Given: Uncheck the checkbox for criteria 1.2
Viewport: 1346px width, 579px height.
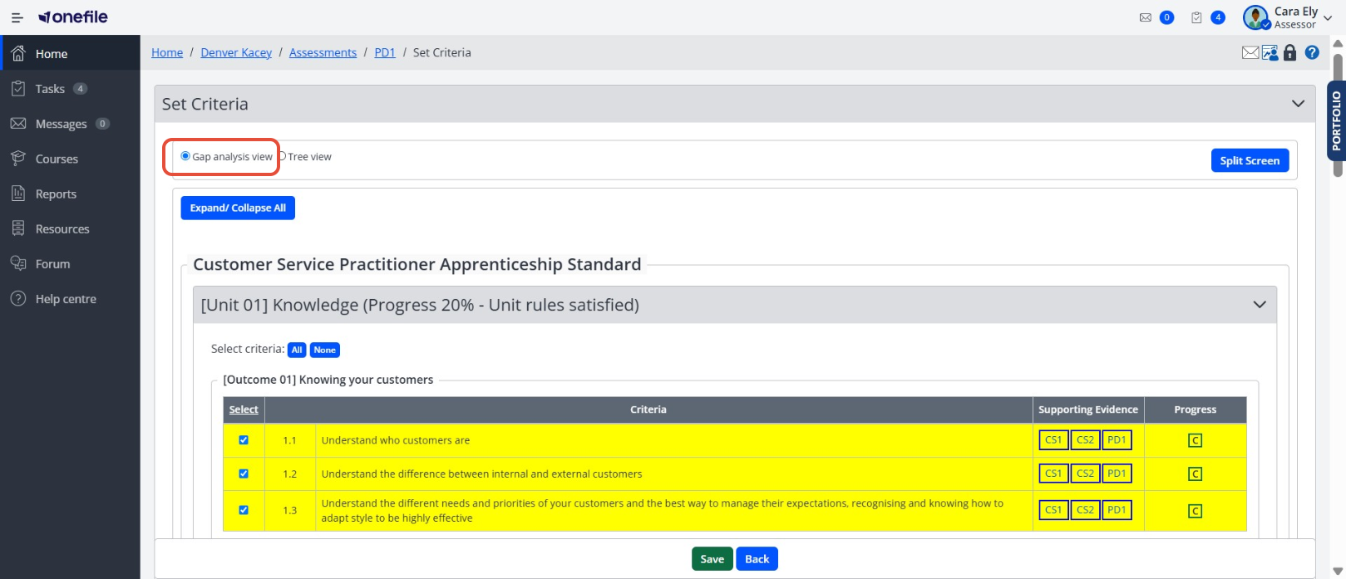Looking at the screenshot, I should tap(244, 474).
